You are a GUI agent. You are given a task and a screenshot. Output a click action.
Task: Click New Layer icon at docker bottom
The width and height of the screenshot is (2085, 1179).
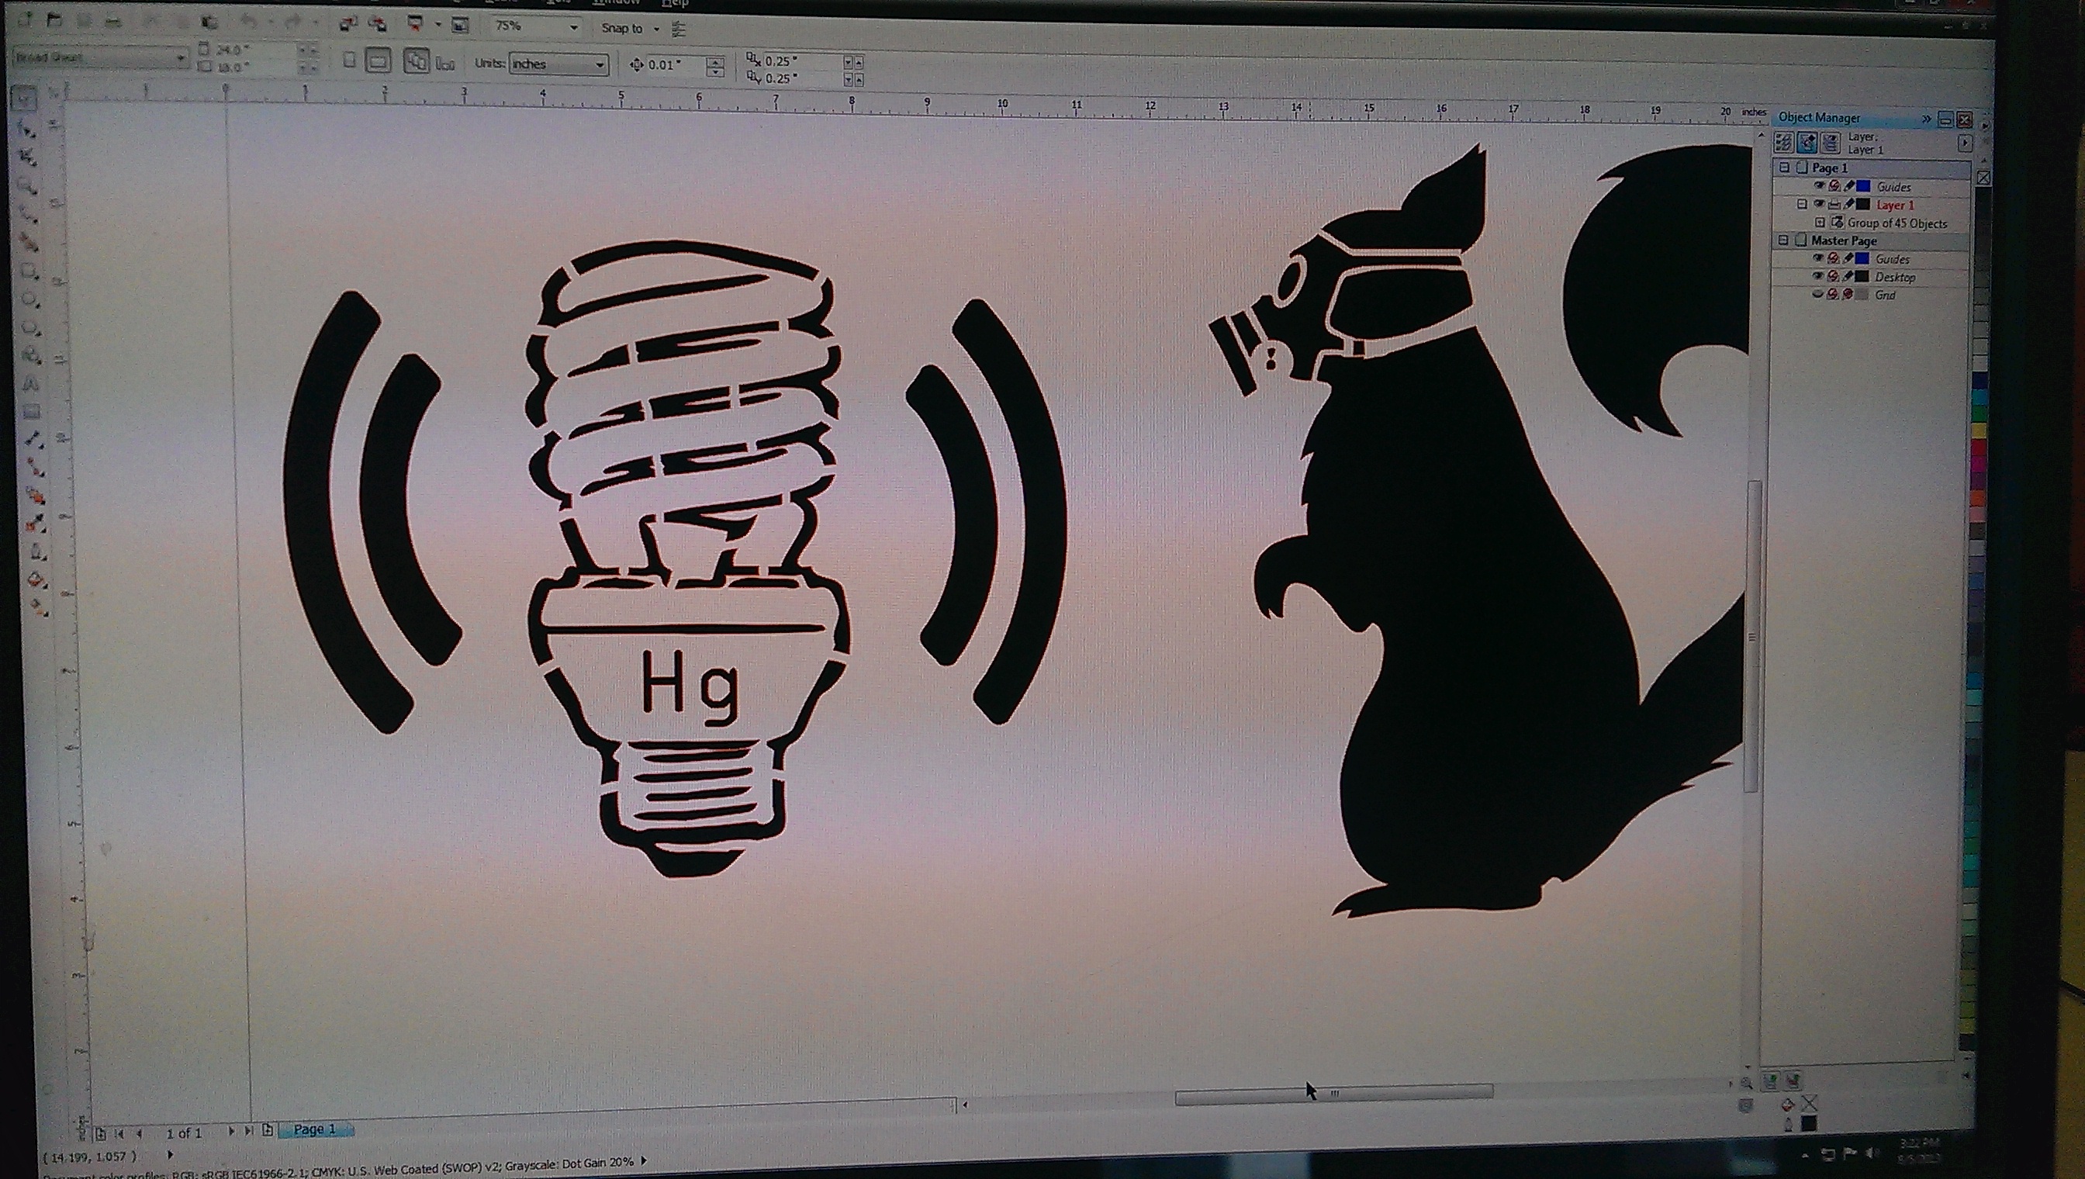(x=1770, y=1082)
